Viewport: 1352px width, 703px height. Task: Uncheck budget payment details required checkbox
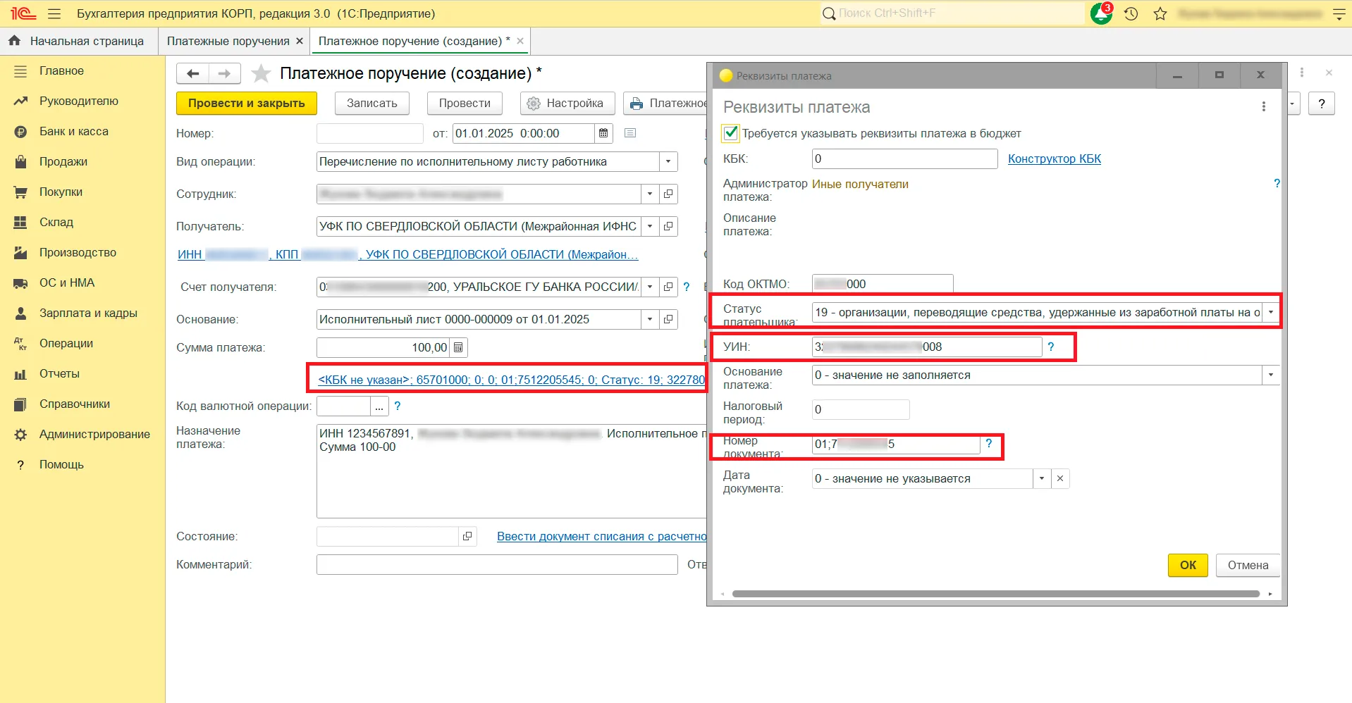click(731, 133)
